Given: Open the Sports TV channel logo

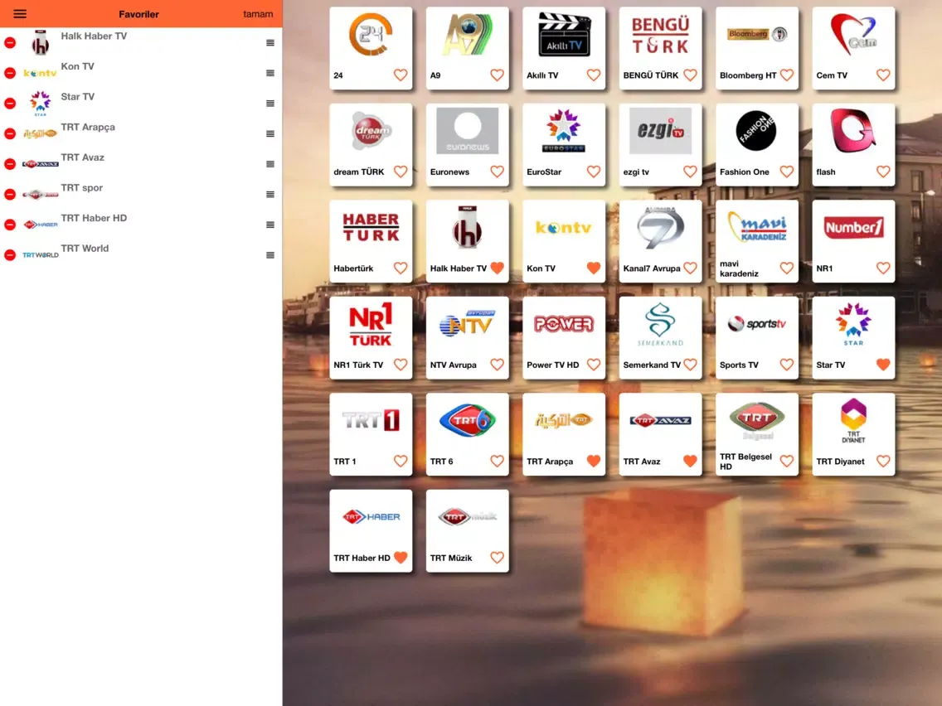Looking at the screenshot, I should (757, 324).
